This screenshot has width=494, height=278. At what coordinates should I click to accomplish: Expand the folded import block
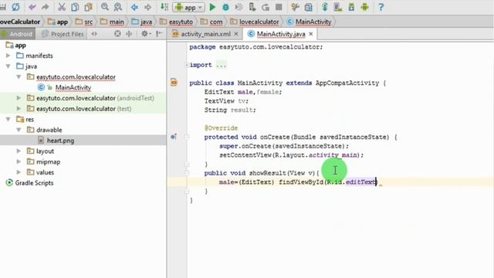click(187, 65)
